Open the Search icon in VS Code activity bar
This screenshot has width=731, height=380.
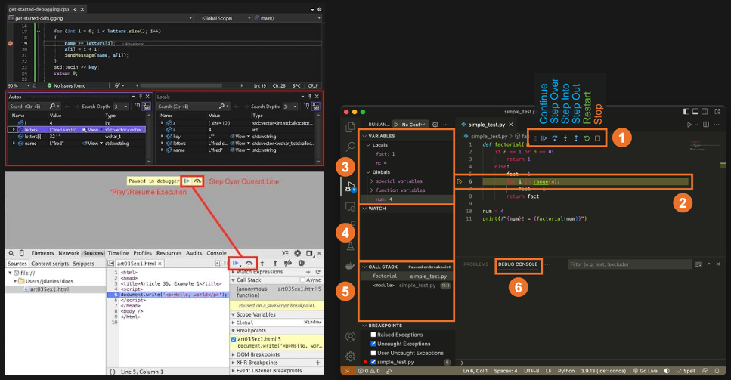click(x=350, y=147)
